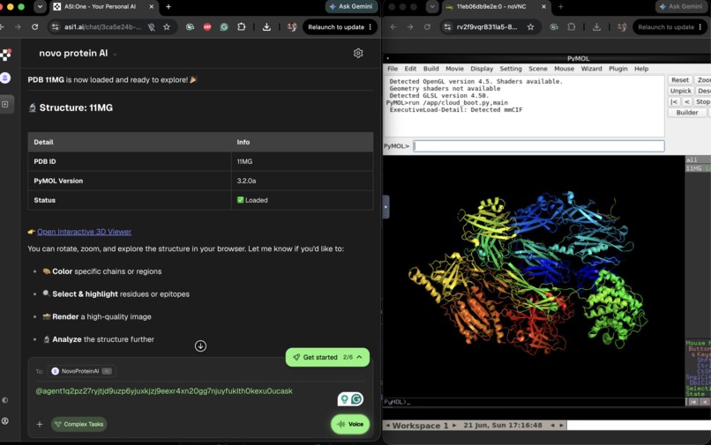Open the PyMOL Movie menu
Screen dimensions: 711x445
[454, 69]
